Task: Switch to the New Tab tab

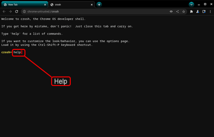Action: pyautogui.click(x=19, y=5)
